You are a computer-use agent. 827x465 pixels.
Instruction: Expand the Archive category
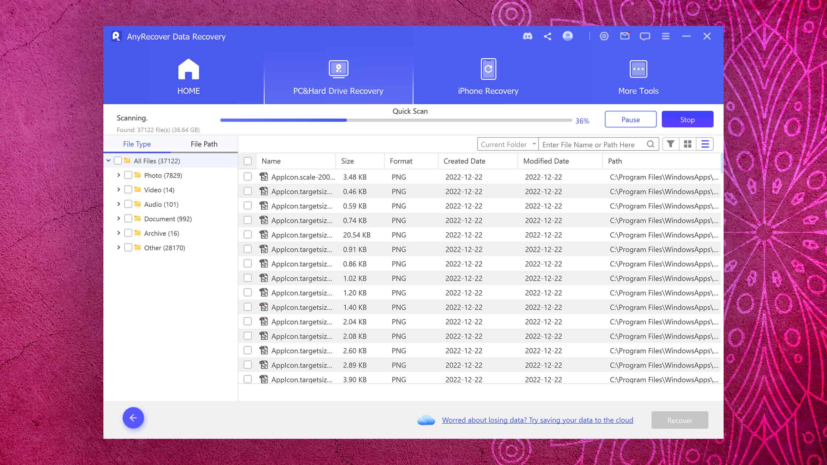click(119, 233)
